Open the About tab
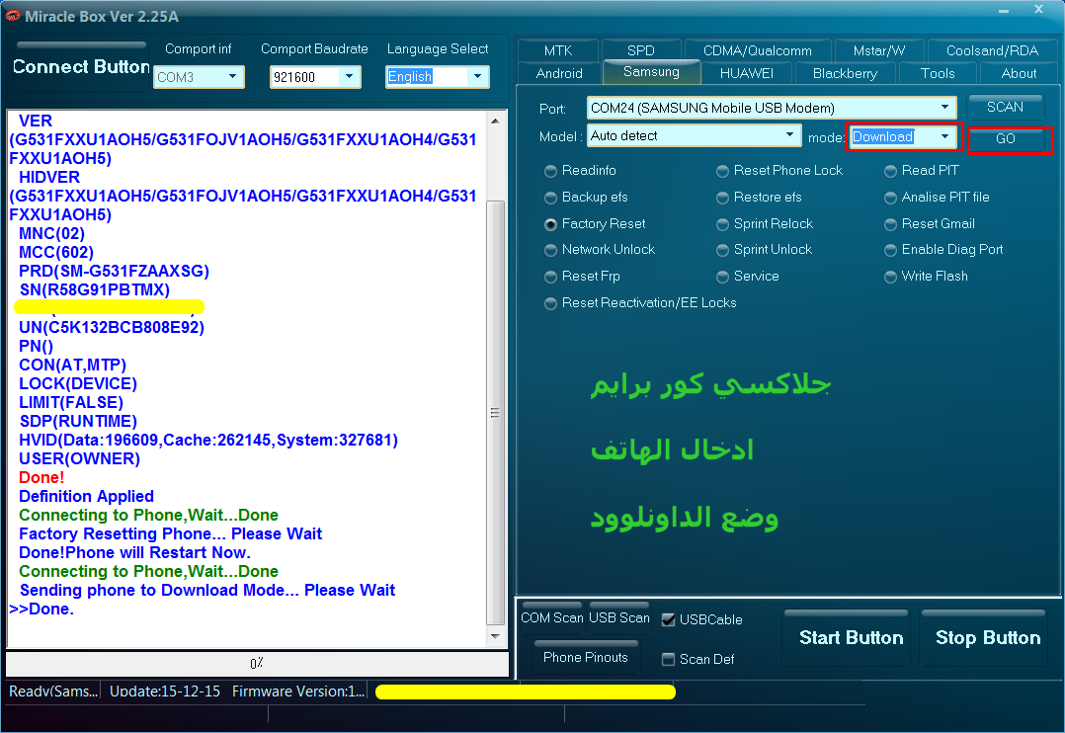This screenshot has height=733, width=1065. click(x=1019, y=73)
